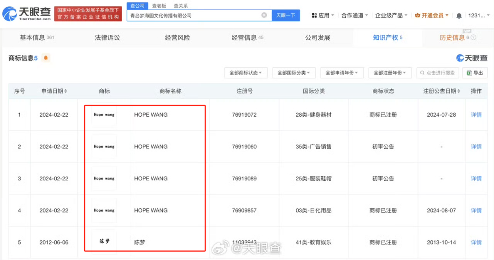Click the 2013-10-14 announcement date cell
The height and width of the screenshot is (260, 494).
pyautogui.click(x=441, y=242)
